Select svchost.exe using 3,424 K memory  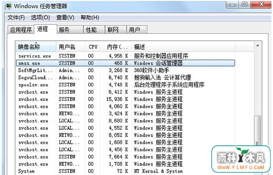point(125,114)
